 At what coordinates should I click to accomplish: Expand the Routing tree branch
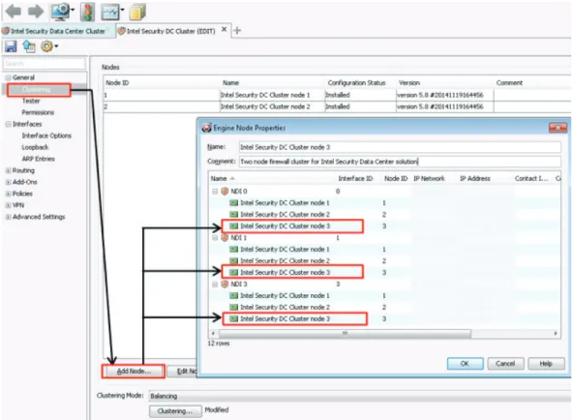pyautogui.click(x=8, y=170)
